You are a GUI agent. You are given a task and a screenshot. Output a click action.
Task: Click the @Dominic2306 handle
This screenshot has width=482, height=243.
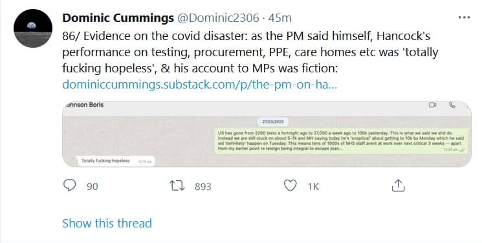pyautogui.click(x=218, y=18)
